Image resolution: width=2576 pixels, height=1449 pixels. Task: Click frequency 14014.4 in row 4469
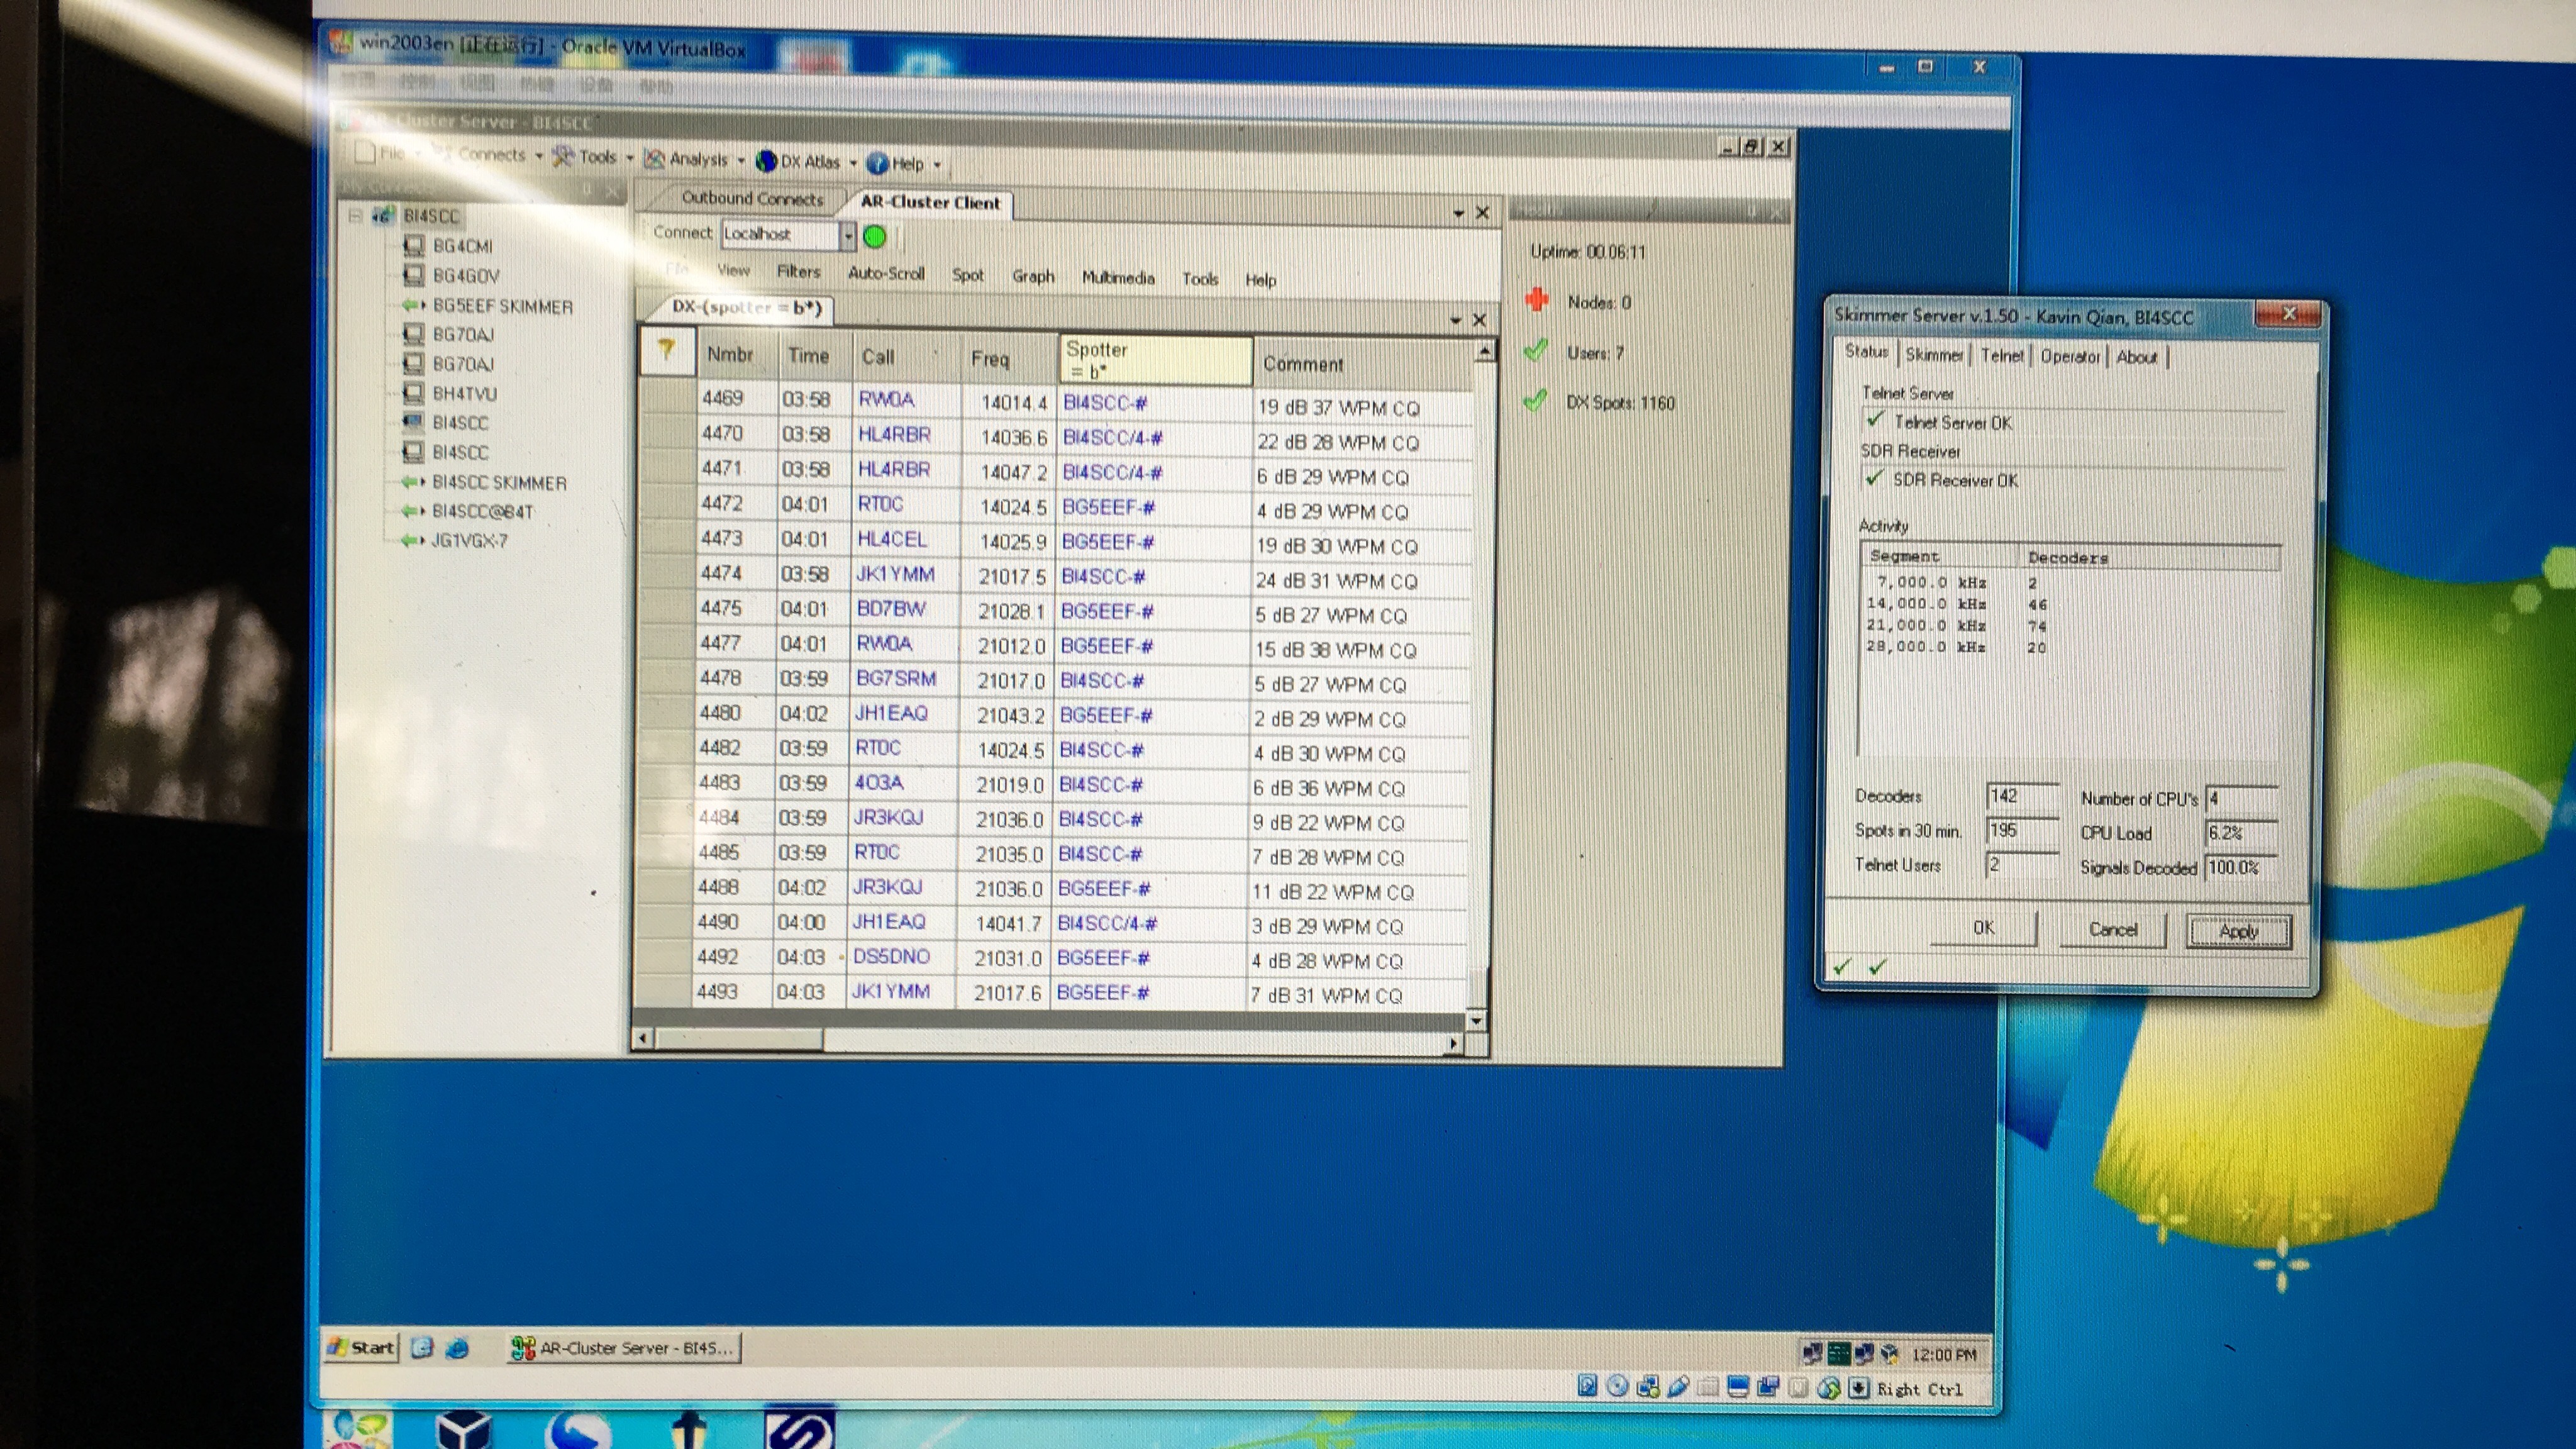1014,402
